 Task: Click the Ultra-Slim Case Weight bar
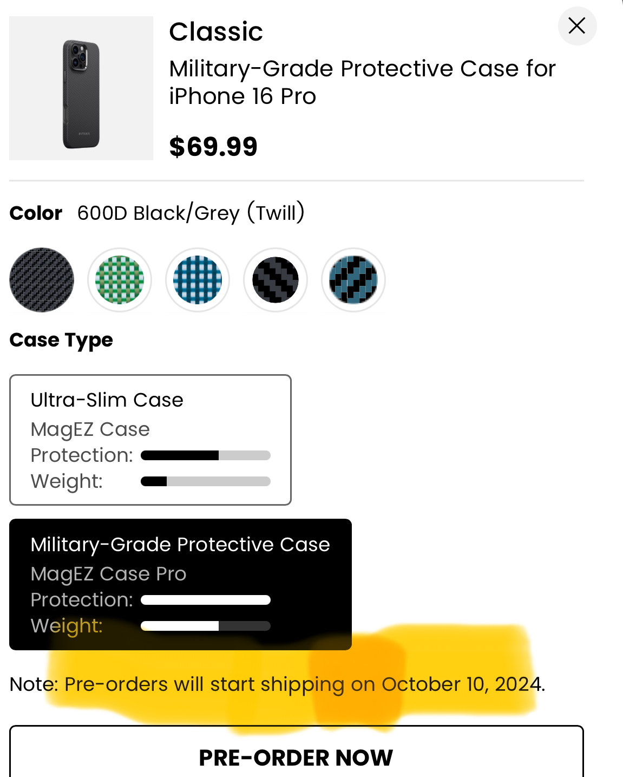pos(205,481)
